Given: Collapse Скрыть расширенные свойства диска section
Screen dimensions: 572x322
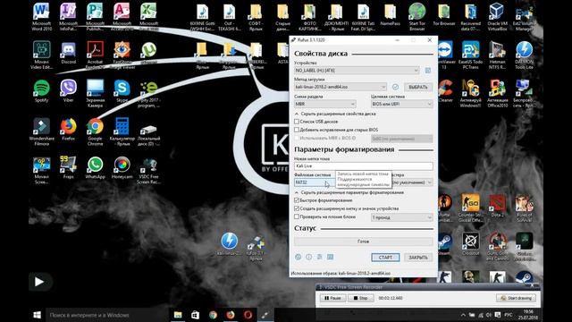Looking at the screenshot, I should (x=335, y=114).
